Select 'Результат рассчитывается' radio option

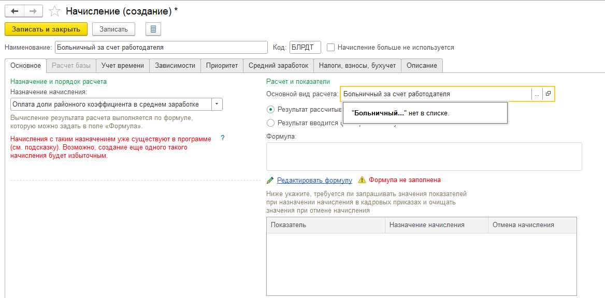click(270, 109)
